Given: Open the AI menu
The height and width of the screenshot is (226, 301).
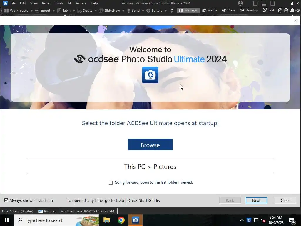Looking at the screenshot, I should 69,3.
